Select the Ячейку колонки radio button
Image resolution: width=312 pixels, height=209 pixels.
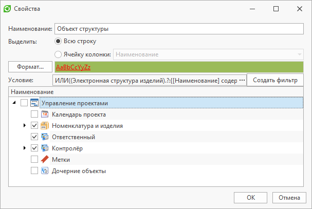(58, 54)
